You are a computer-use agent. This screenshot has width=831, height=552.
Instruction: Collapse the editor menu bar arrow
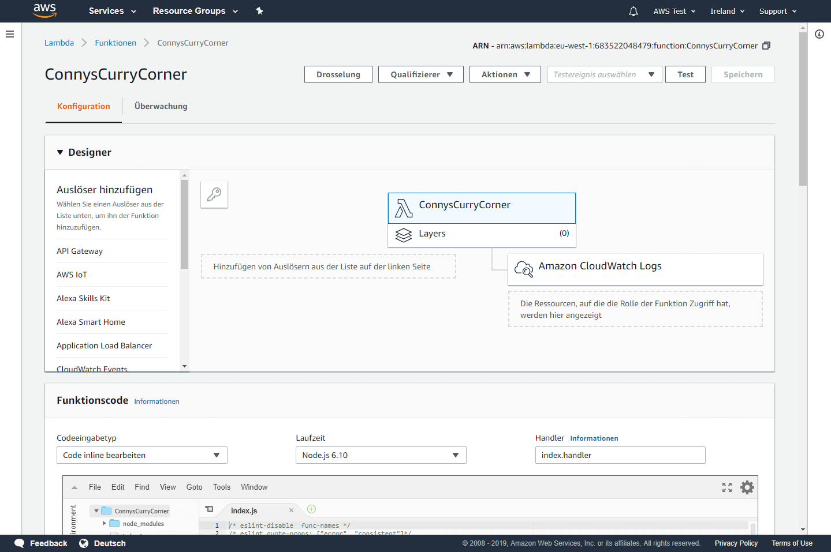pyautogui.click(x=74, y=487)
